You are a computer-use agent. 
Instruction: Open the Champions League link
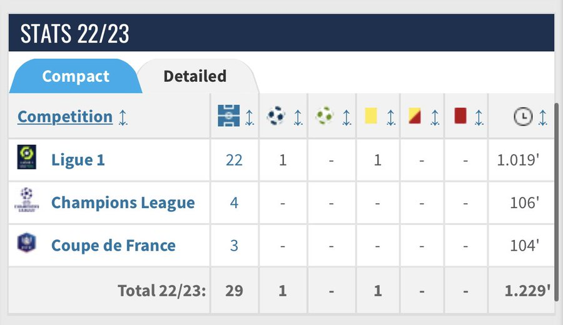[x=123, y=202]
